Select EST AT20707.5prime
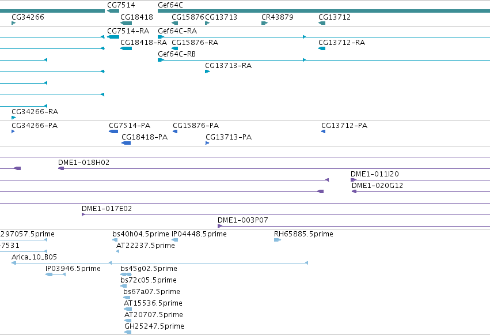This screenshot has height=335, width=490. [154, 315]
